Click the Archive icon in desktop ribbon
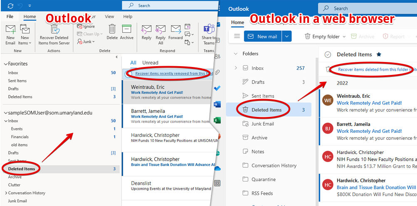This screenshot has height=206, width=417. [127, 29]
